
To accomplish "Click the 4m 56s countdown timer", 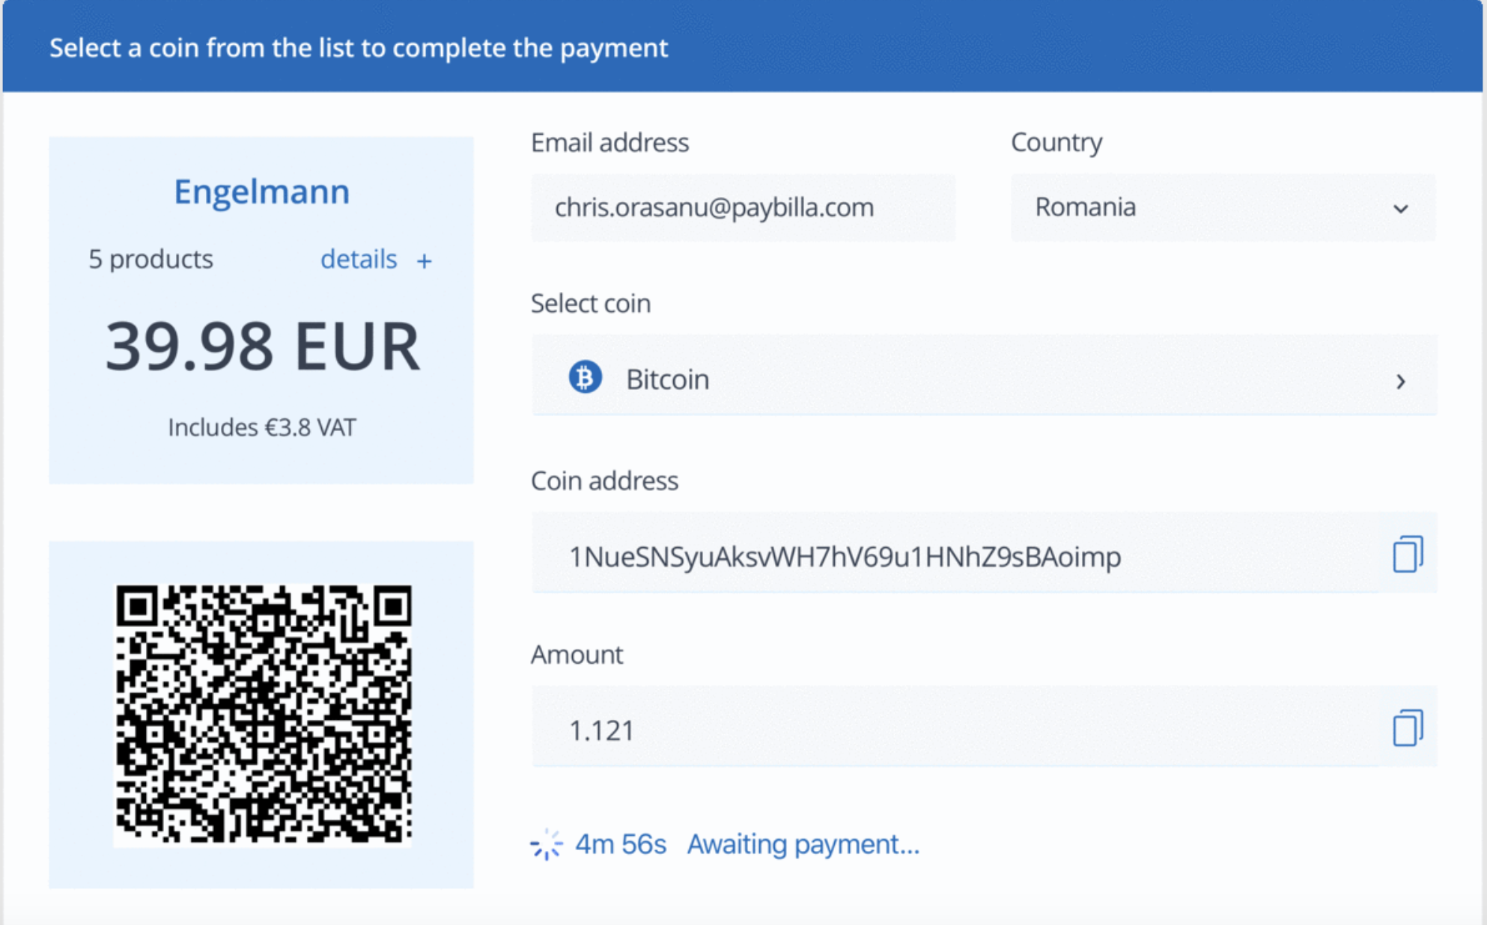I will coord(621,844).
